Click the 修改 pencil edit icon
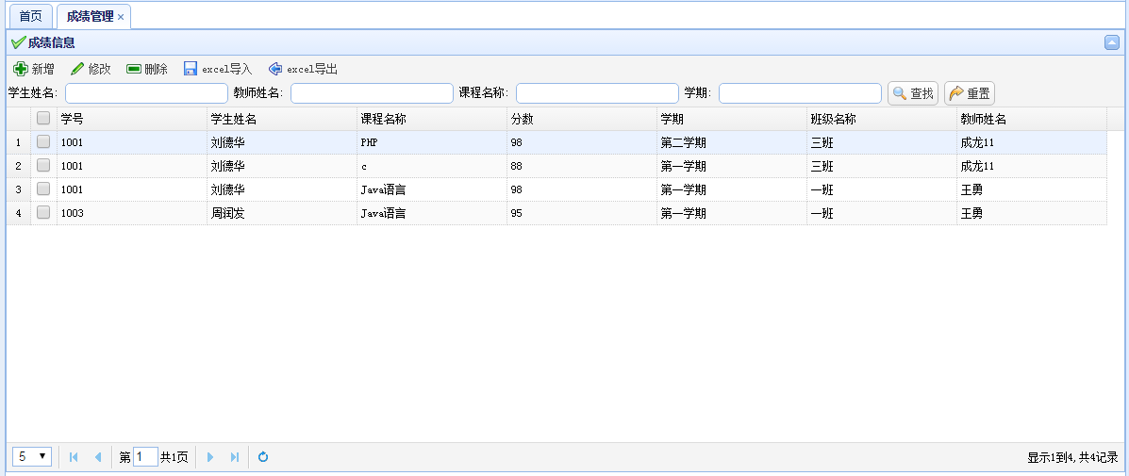This screenshot has width=1129, height=476. pos(77,69)
